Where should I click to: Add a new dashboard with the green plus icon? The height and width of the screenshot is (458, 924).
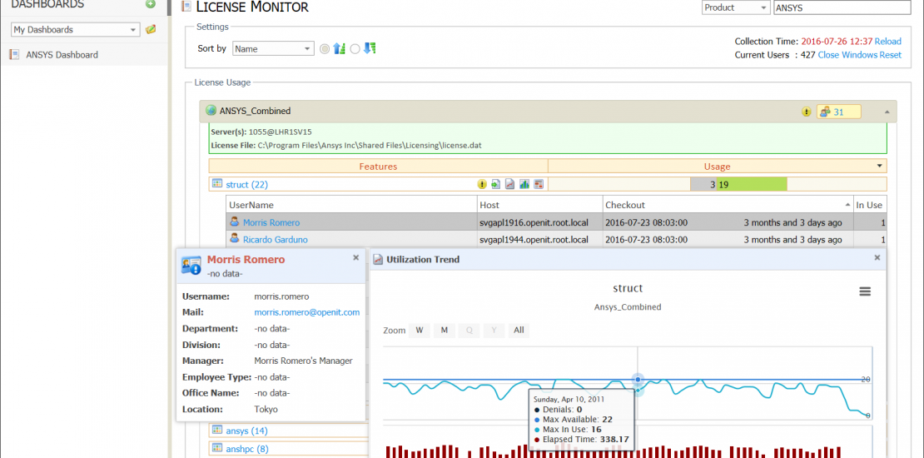point(151,4)
